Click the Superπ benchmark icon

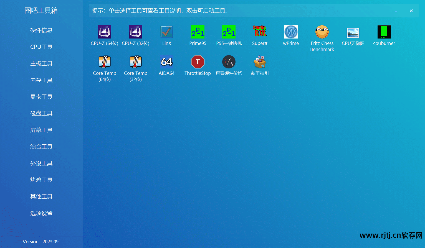(260, 32)
